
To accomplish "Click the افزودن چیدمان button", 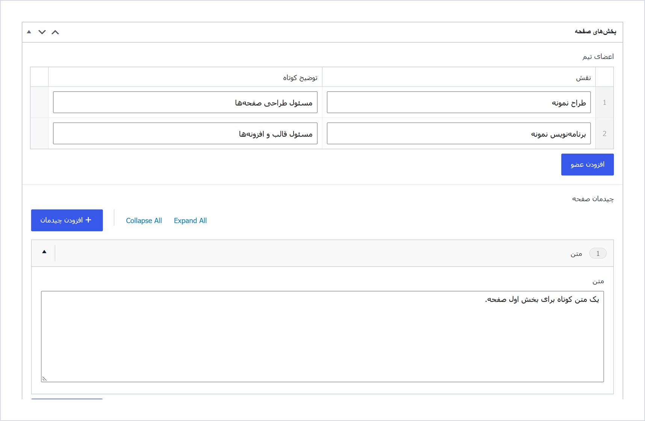I will tap(67, 220).
